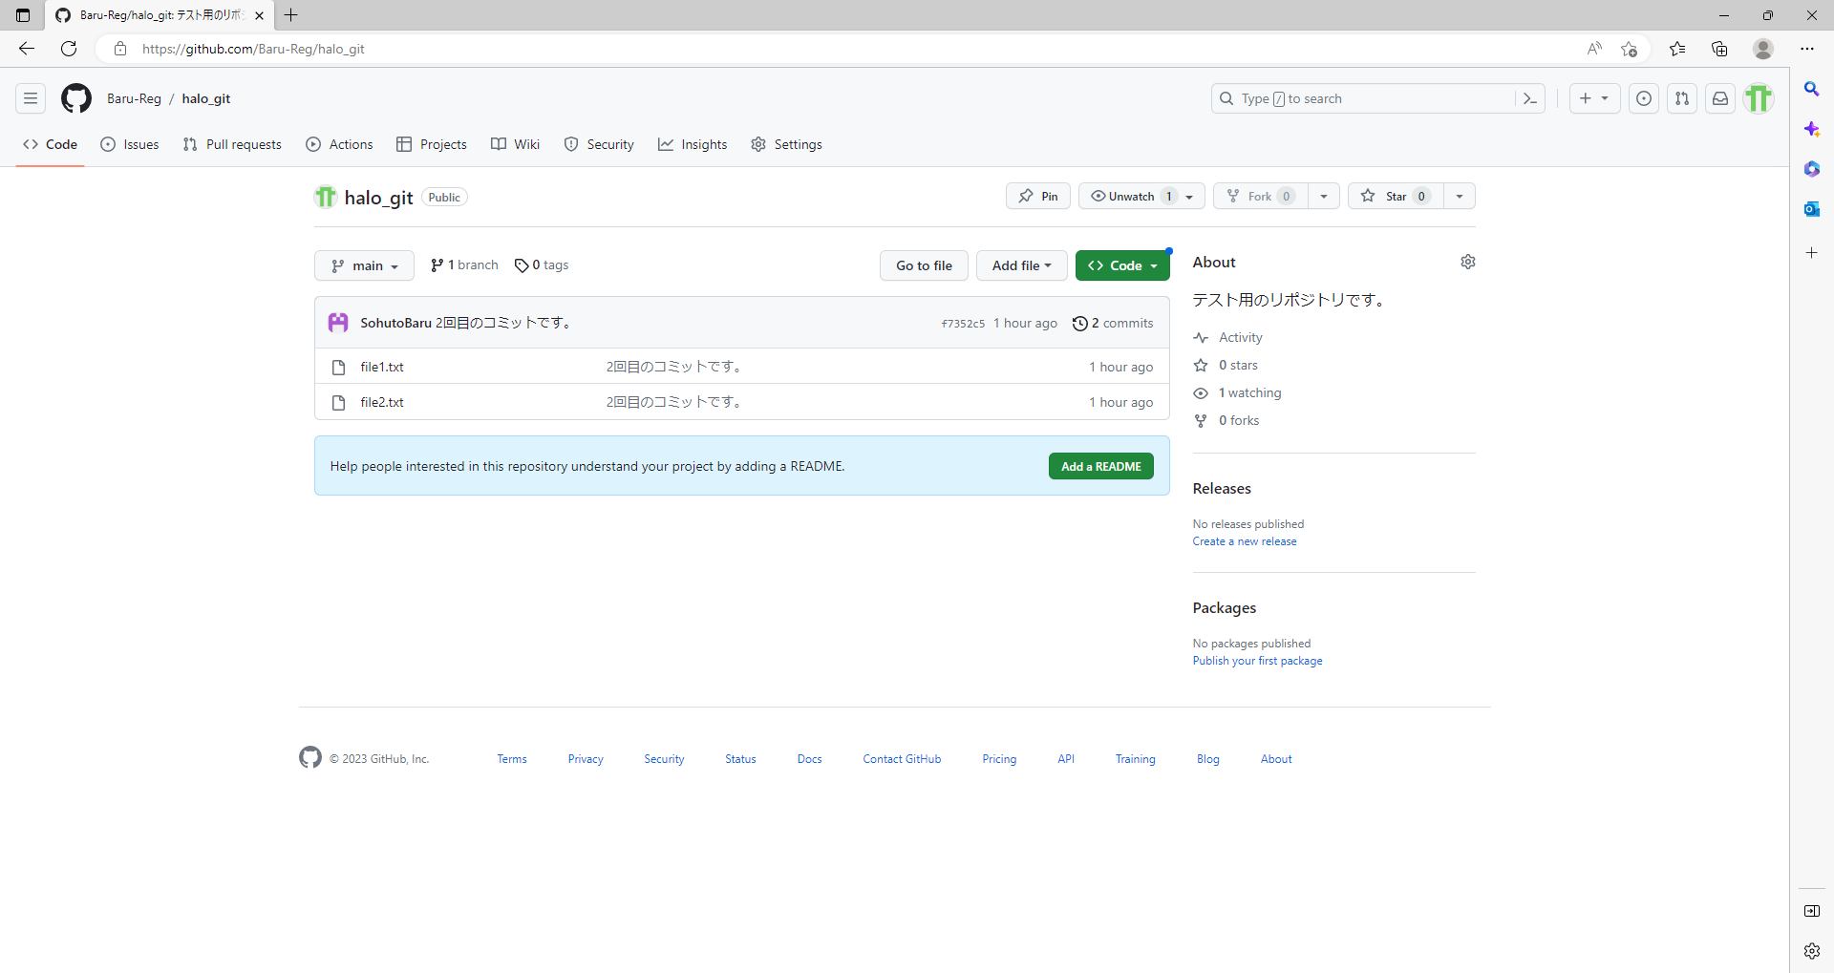
Task: Open the Pull requests tab
Action: coord(232,144)
